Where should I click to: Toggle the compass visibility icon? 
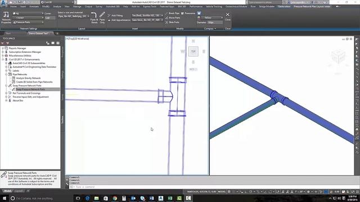click(x=199, y=13)
